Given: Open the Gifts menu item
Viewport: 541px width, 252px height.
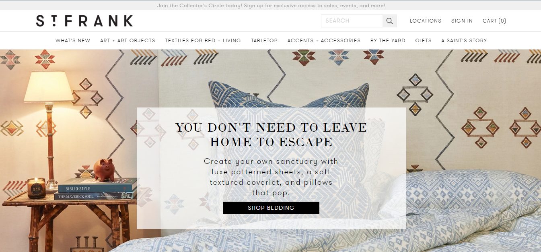Looking at the screenshot, I should (x=423, y=41).
